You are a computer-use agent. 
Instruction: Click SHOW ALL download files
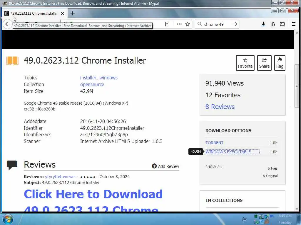click(x=214, y=167)
